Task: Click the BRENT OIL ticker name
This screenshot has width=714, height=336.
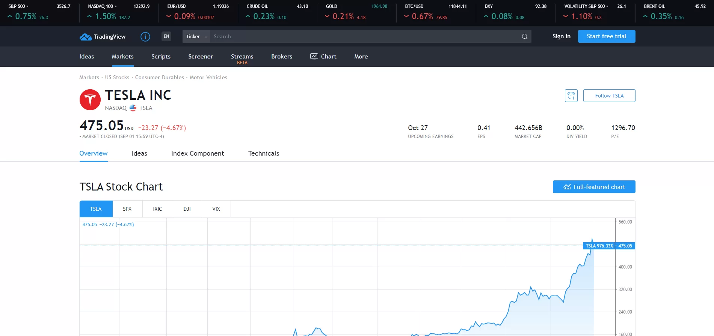Action: (654, 6)
